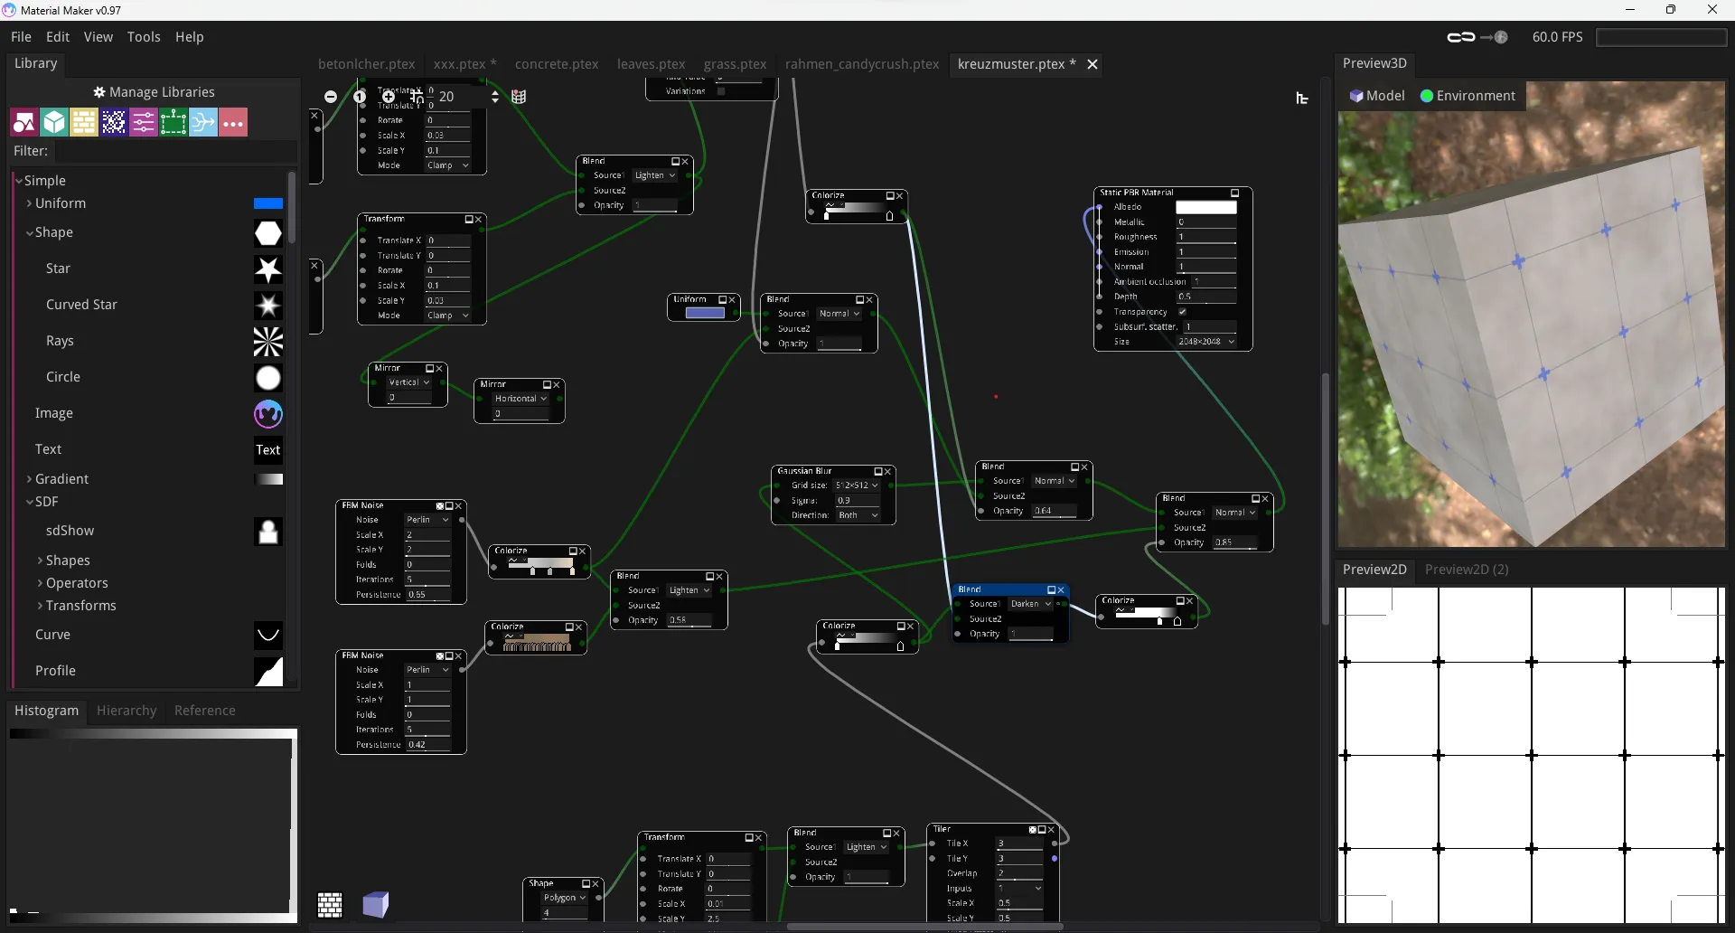Open the Darken blend mode dropdown
1735x933 pixels.
click(1030, 604)
